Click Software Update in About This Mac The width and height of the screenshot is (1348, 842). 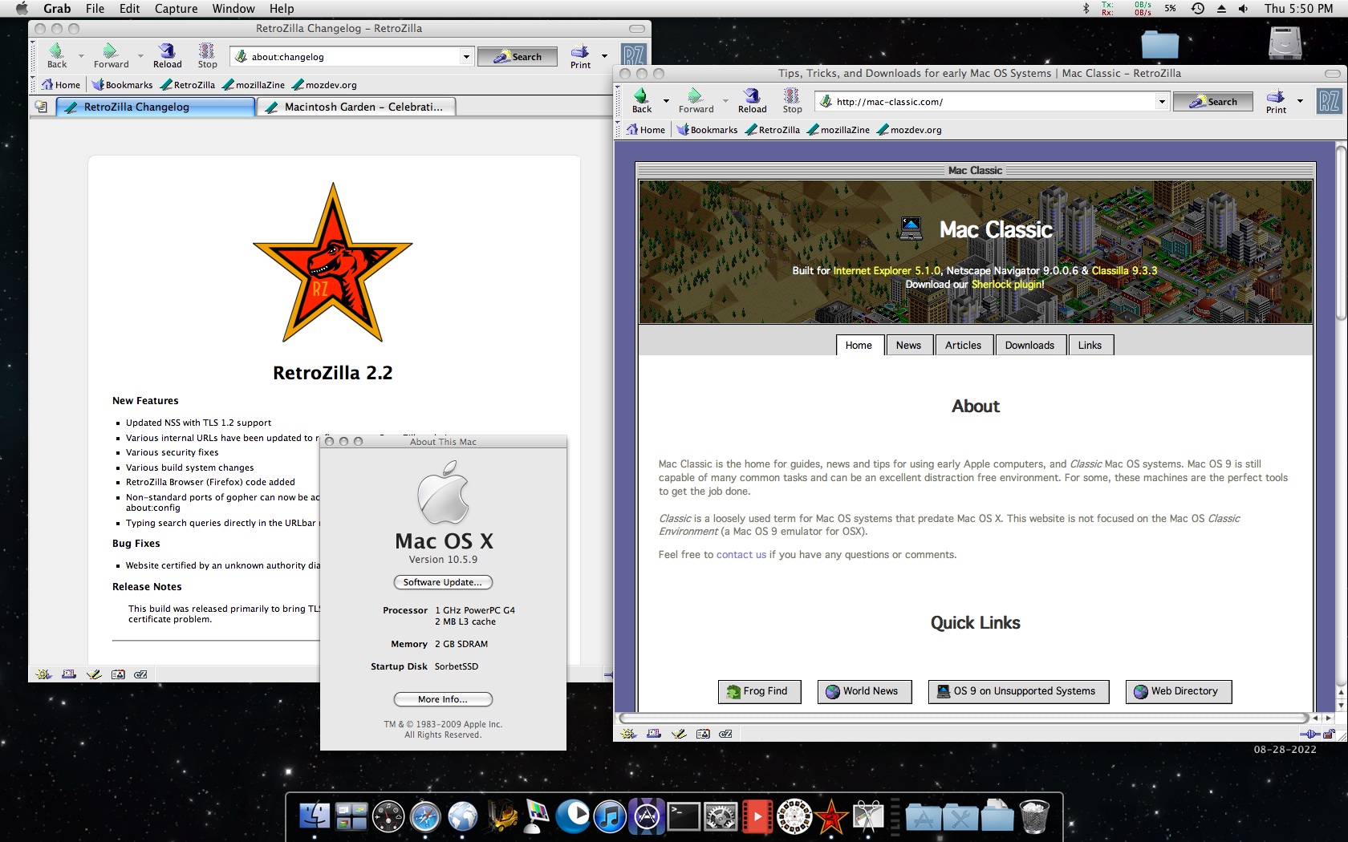[443, 582]
